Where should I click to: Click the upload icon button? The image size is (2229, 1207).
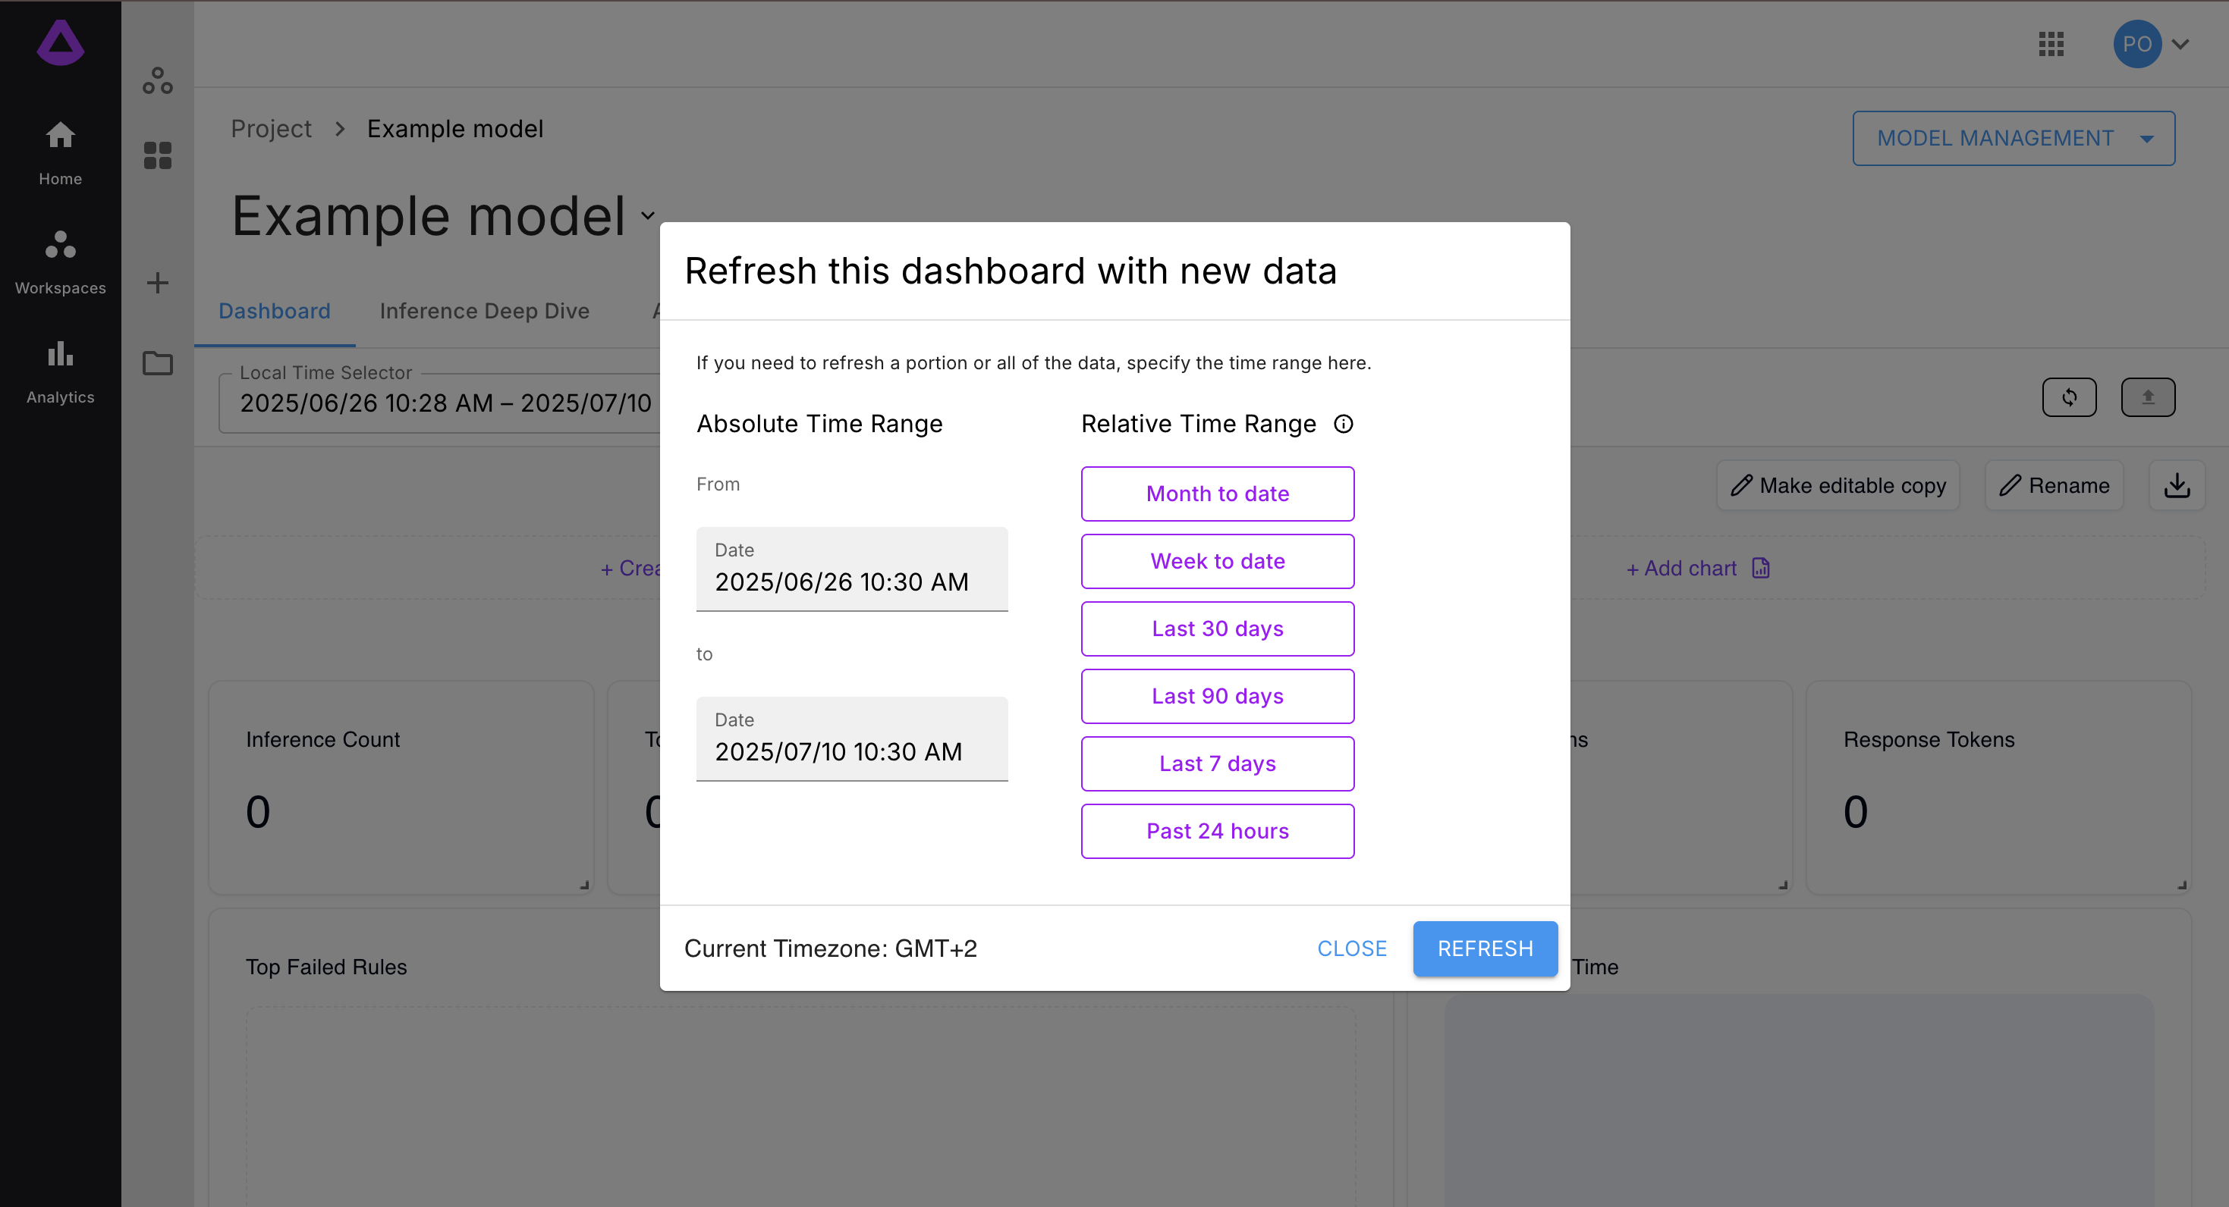[2149, 397]
